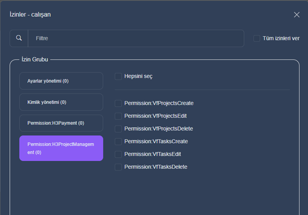Close the İzinler dialog with X

(297, 14)
